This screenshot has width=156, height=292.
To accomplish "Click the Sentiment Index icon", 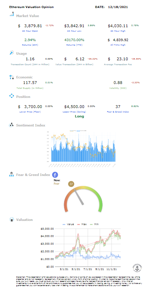I will click(x=12, y=125).
